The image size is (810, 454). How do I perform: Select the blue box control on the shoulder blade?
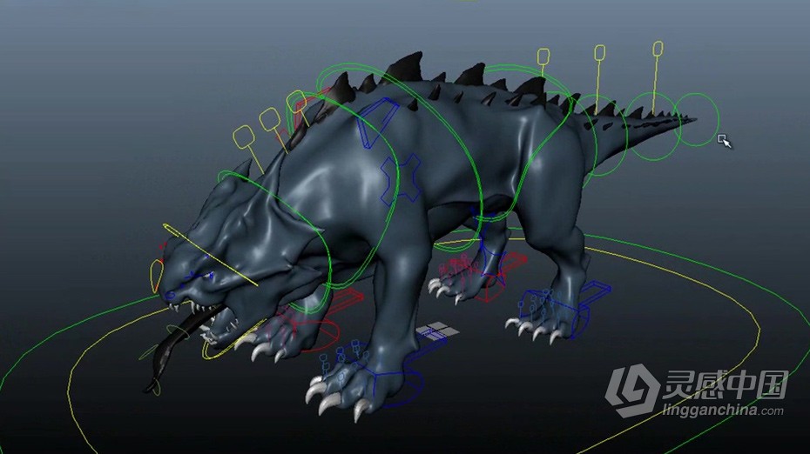(x=376, y=123)
